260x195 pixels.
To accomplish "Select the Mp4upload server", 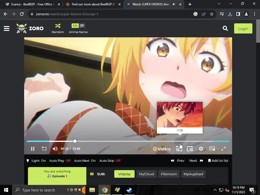I will pyautogui.click(x=193, y=174).
